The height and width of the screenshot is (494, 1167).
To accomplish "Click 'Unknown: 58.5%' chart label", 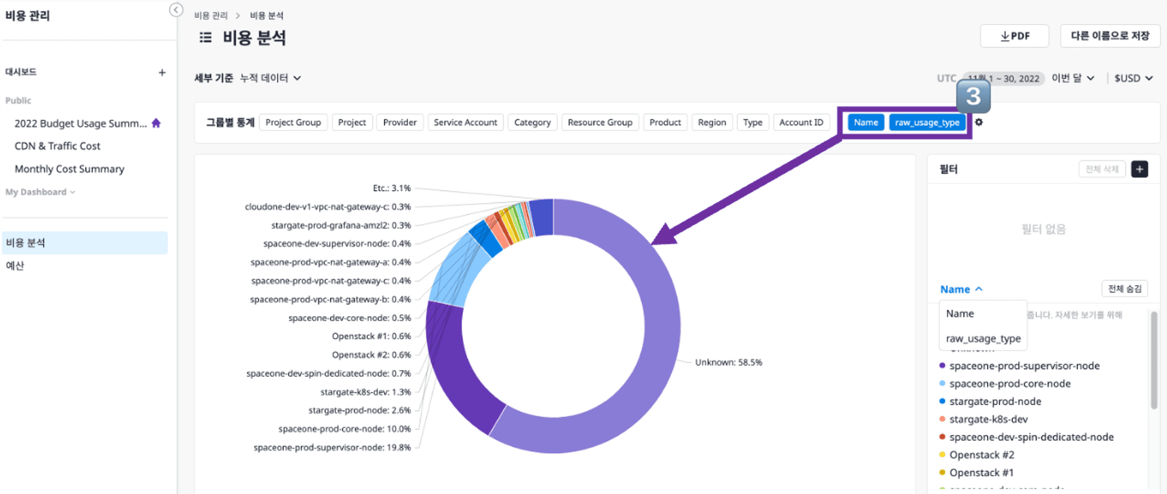I will [729, 363].
